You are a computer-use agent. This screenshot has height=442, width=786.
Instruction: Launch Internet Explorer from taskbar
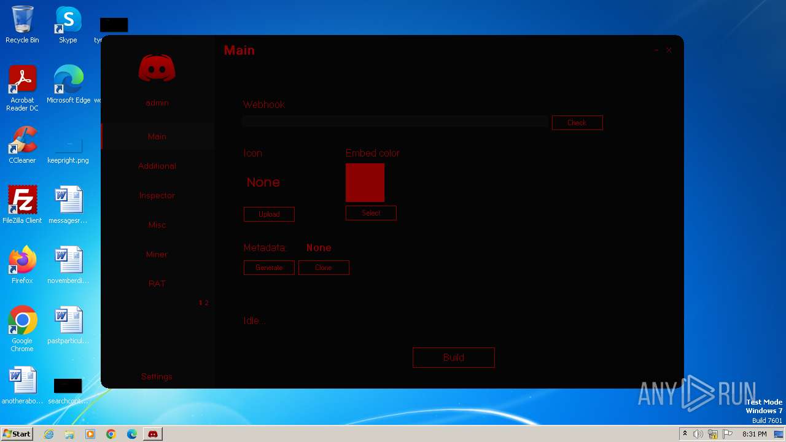pyautogui.click(x=49, y=434)
